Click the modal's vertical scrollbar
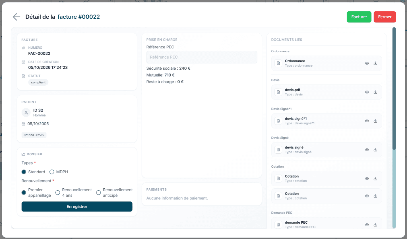The height and width of the screenshot is (239, 407). 394,88
